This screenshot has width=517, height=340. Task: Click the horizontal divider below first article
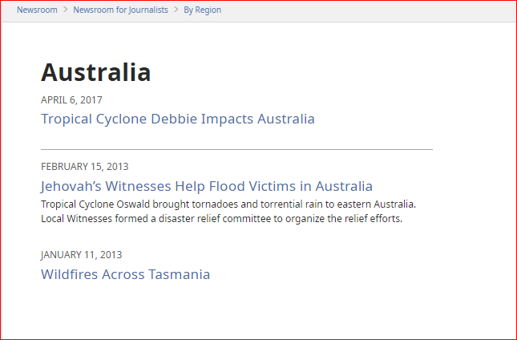(236, 149)
